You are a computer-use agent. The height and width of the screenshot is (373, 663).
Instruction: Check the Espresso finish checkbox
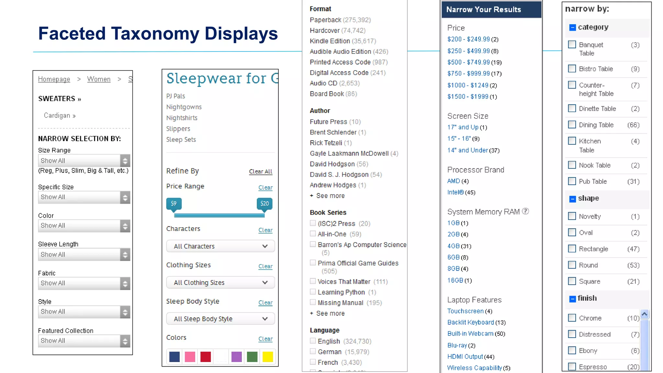pos(572,367)
